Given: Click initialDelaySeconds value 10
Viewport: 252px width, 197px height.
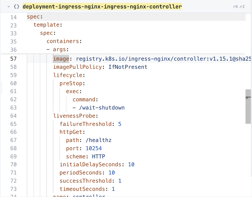Looking at the screenshot, I should (131, 165).
